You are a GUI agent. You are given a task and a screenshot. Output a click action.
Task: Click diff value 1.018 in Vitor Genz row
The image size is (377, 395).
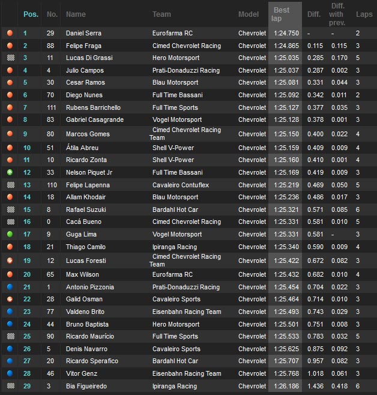[x=315, y=373]
